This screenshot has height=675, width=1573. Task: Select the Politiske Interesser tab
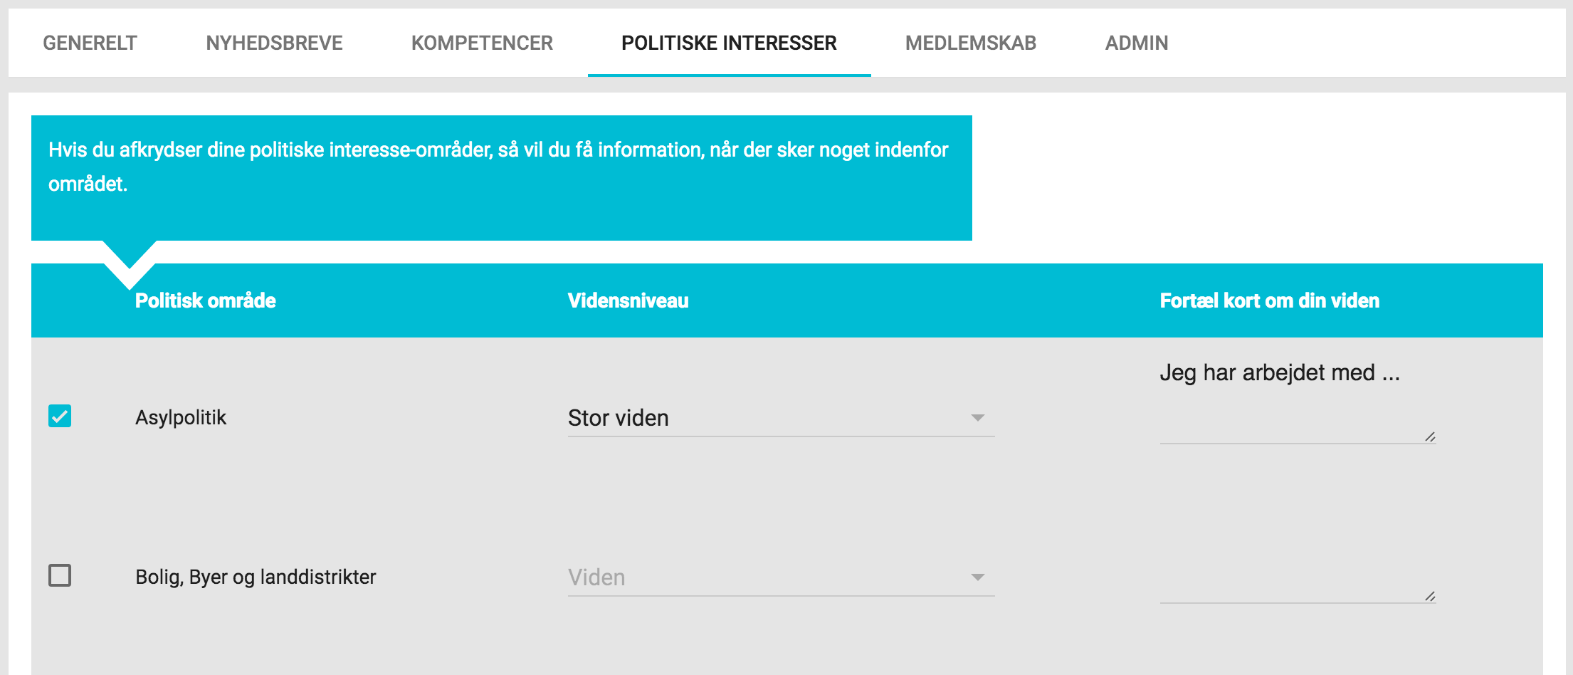pos(729,43)
